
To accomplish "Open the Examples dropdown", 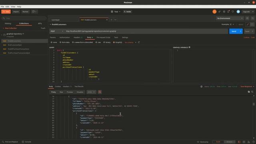I will pos(228,24).
